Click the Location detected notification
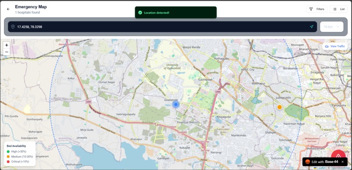Viewport: 352px width, 170px height. pyautogui.click(x=176, y=13)
